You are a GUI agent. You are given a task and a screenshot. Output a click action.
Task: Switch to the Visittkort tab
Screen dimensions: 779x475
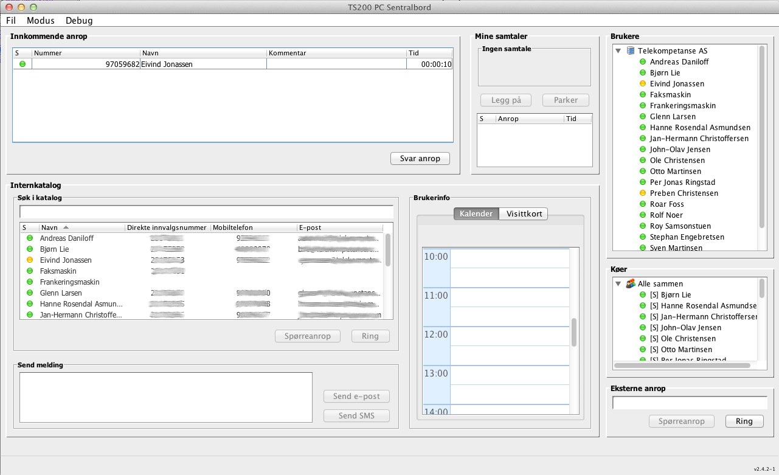pos(524,213)
